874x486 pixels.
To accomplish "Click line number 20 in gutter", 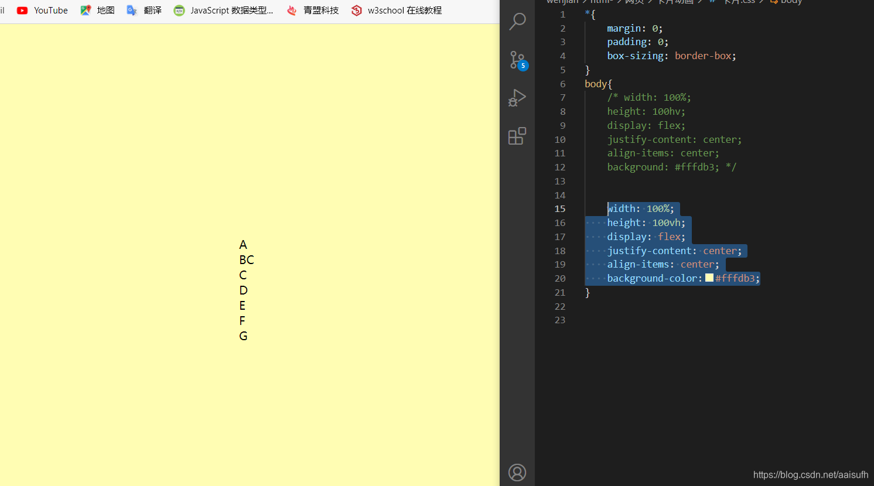I will click(560, 279).
